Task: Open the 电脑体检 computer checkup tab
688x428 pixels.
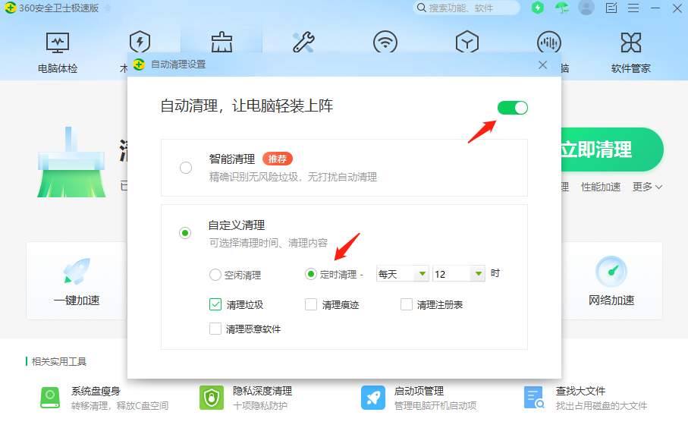Action: [58, 51]
